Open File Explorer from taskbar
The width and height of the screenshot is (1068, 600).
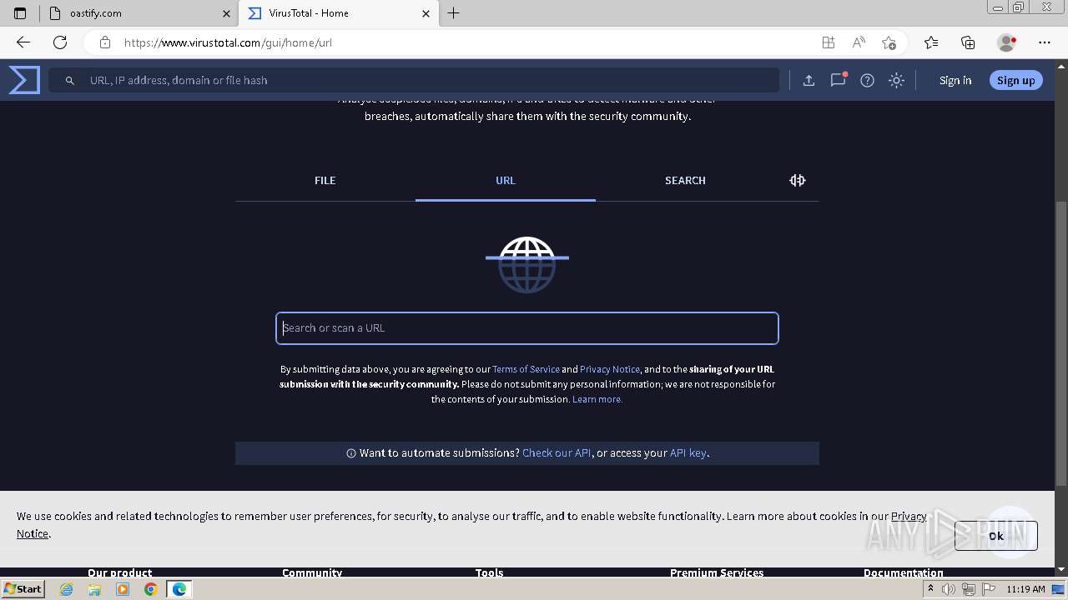pos(94,589)
